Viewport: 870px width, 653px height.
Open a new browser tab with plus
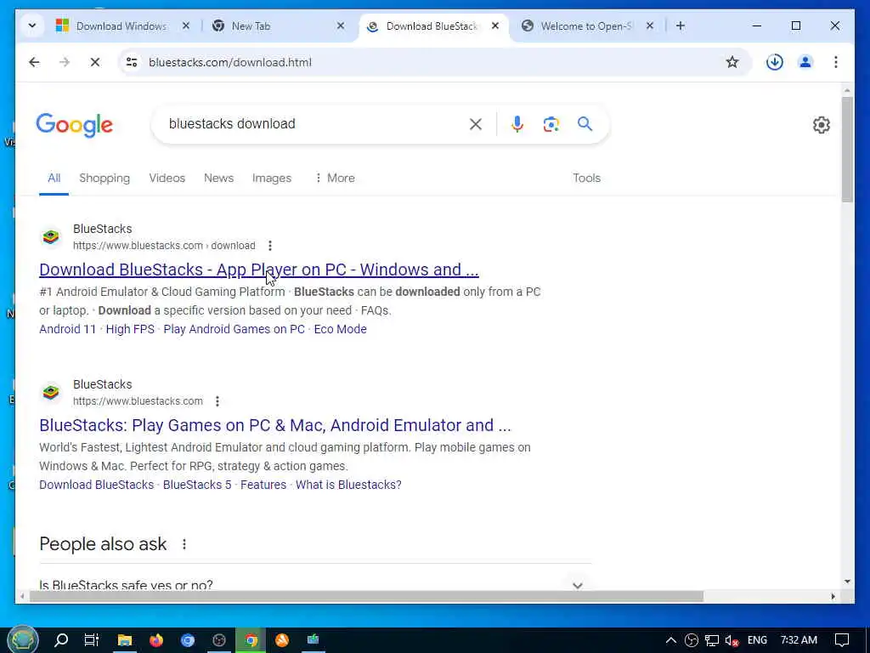681,26
